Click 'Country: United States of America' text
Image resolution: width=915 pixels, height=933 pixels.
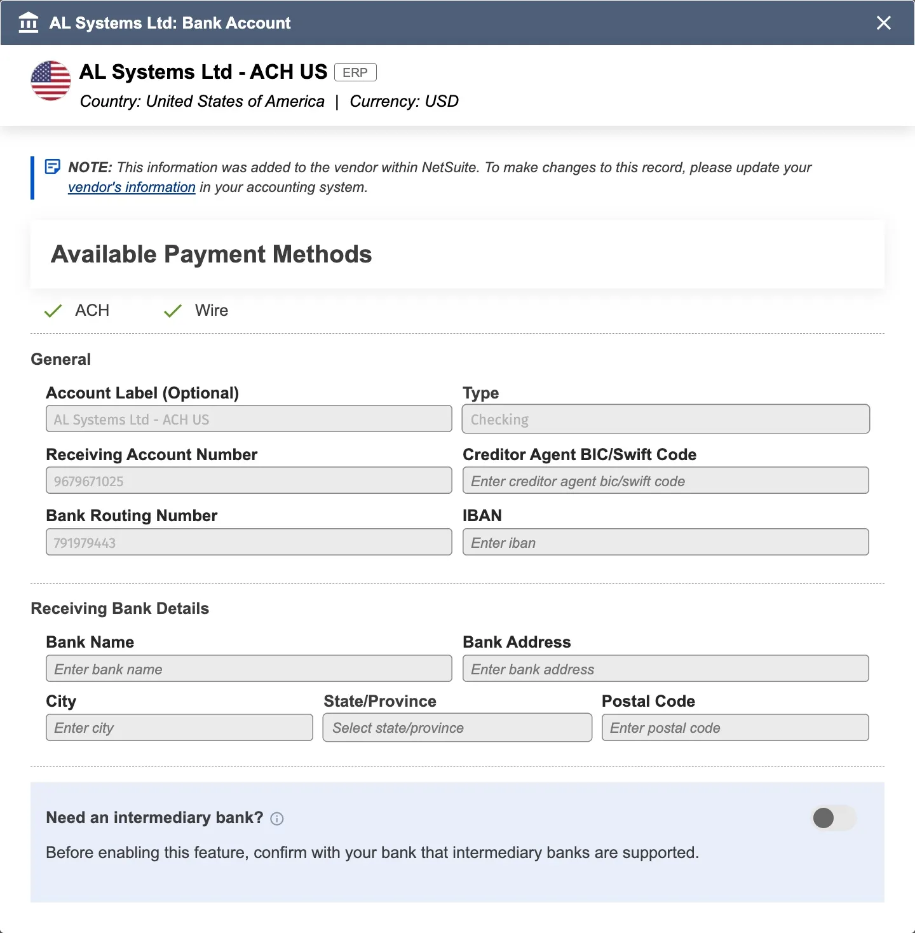(202, 102)
